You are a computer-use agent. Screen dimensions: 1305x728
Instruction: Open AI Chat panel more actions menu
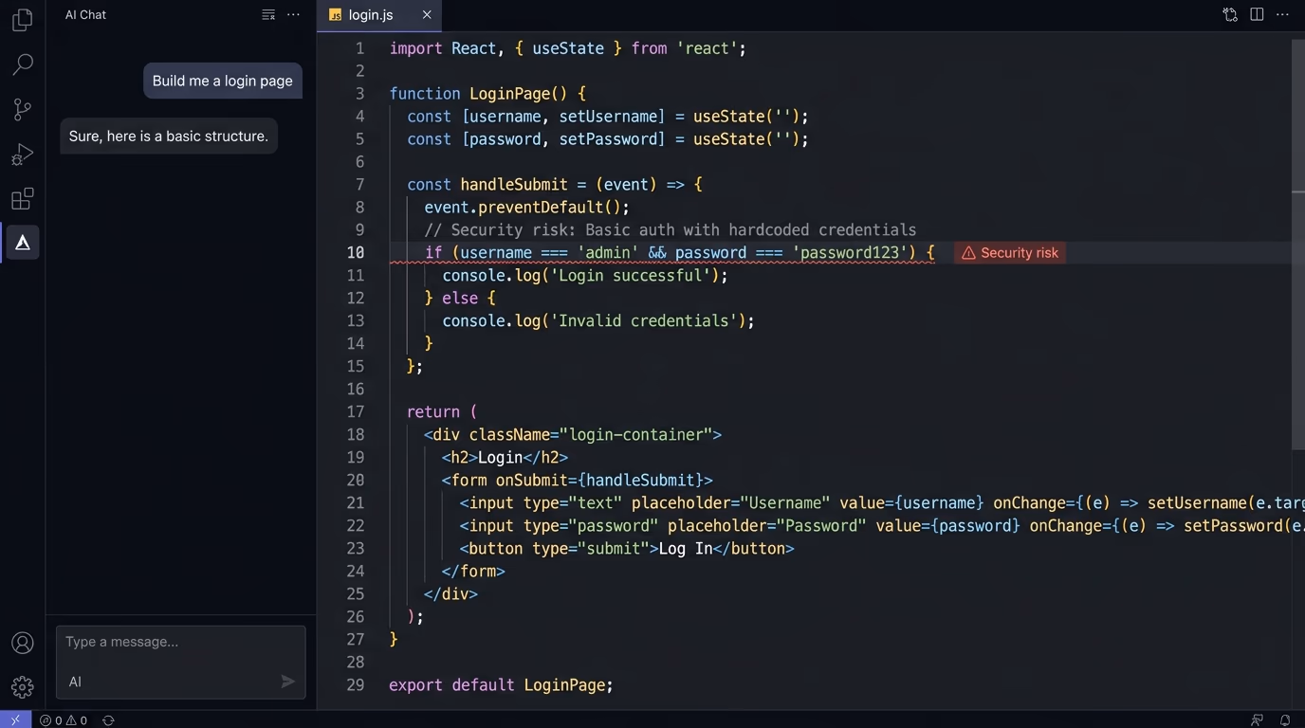click(x=293, y=15)
